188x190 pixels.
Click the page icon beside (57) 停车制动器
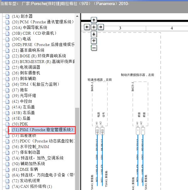tap(7, 153)
